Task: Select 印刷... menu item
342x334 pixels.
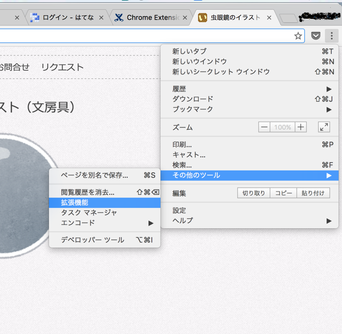Action: point(249,145)
